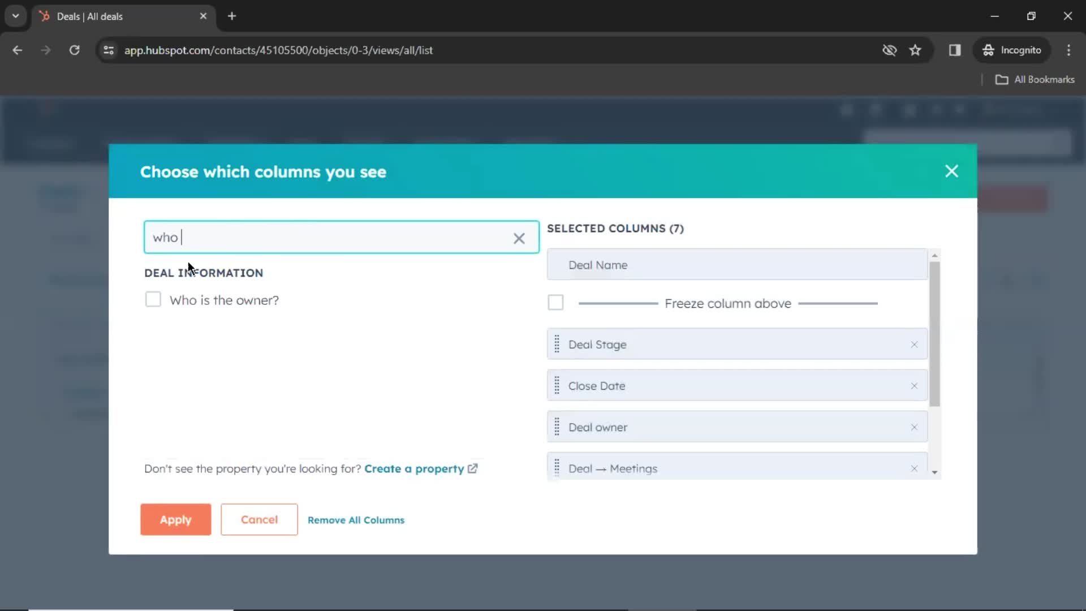1086x611 pixels.
Task: Click the Remove All Columns button
Action: (x=356, y=520)
